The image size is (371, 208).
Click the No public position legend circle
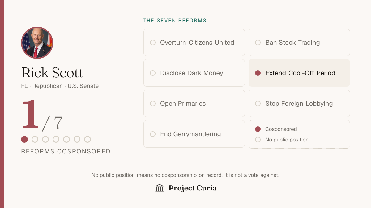tap(258, 140)
